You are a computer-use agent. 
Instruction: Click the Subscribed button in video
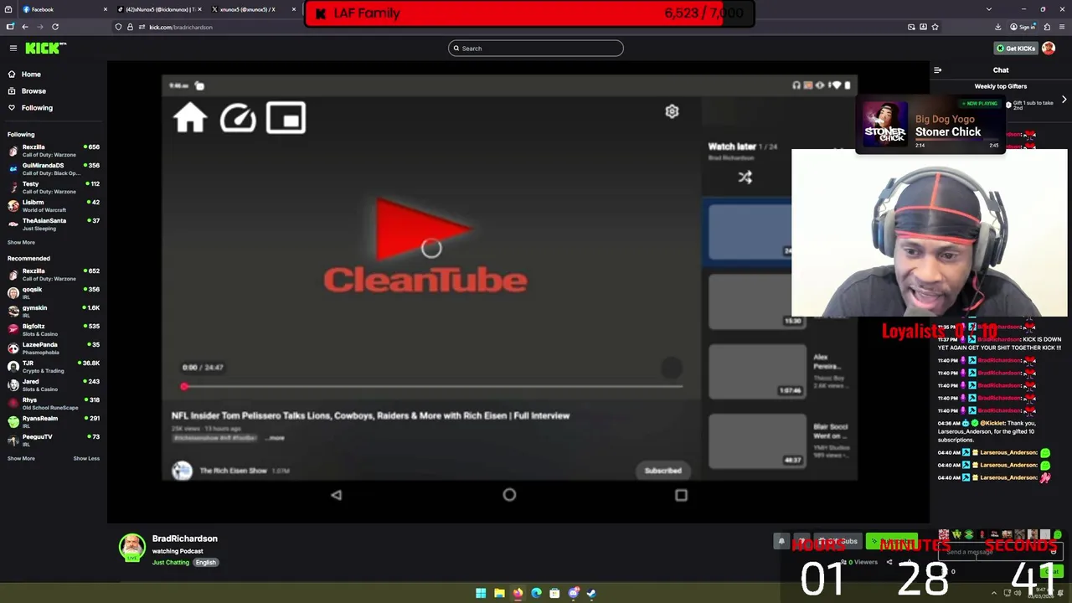click(662, 471)
